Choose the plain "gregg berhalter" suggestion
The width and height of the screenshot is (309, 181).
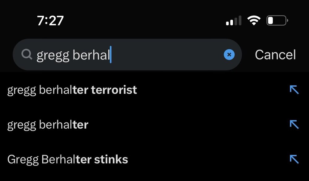tap(48, 125)
